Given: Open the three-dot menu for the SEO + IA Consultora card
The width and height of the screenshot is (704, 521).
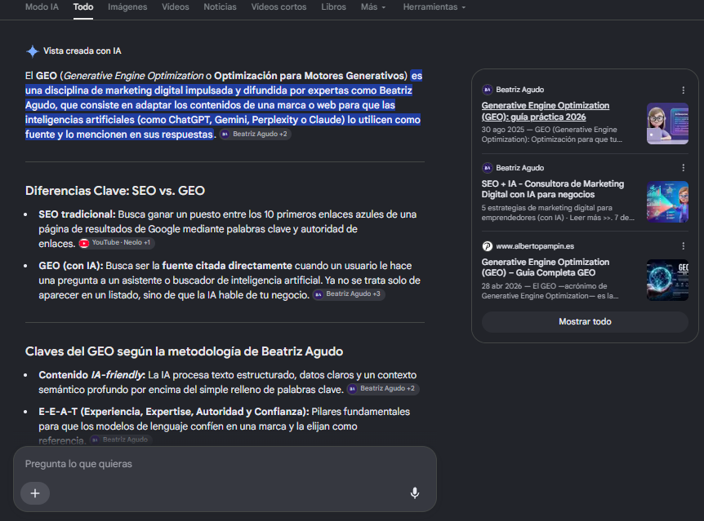Looking at the screenshot, I should [683, 168].
